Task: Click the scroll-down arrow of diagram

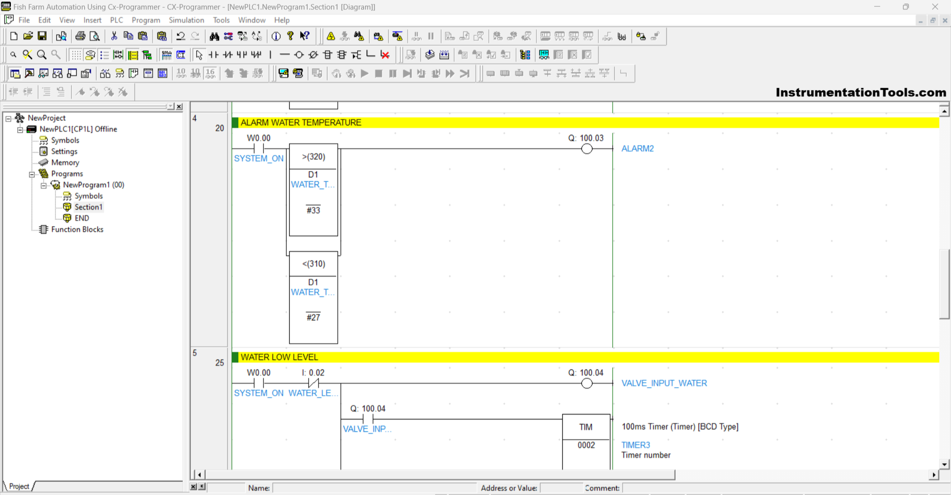Action: pos(945,465)
